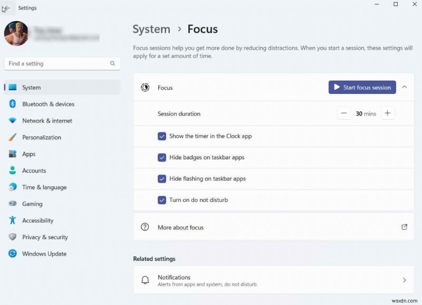Click the Windows Update icon

13,254
